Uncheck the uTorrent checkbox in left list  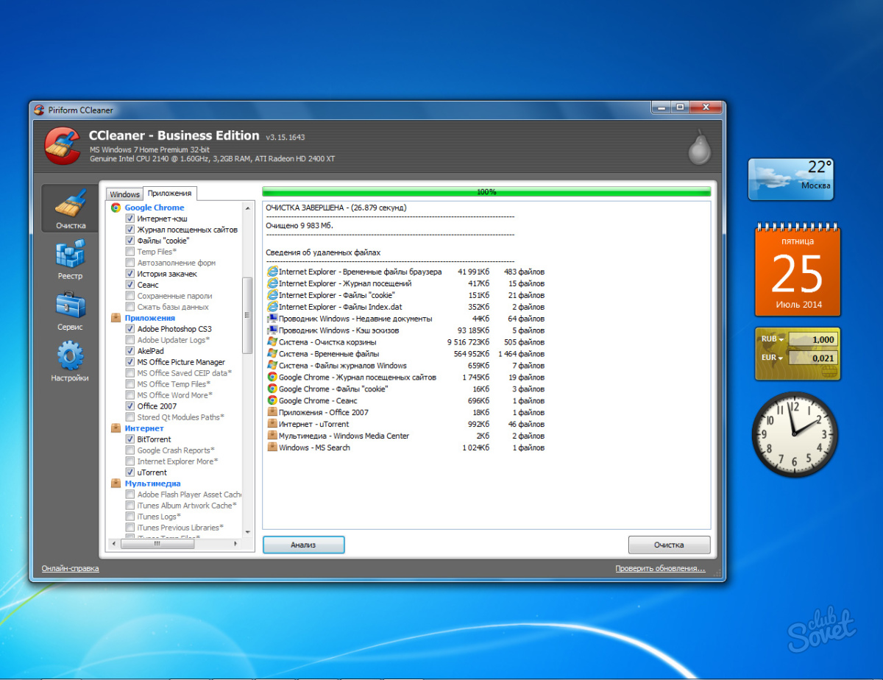pyautogui.click(x=130, y=472)
